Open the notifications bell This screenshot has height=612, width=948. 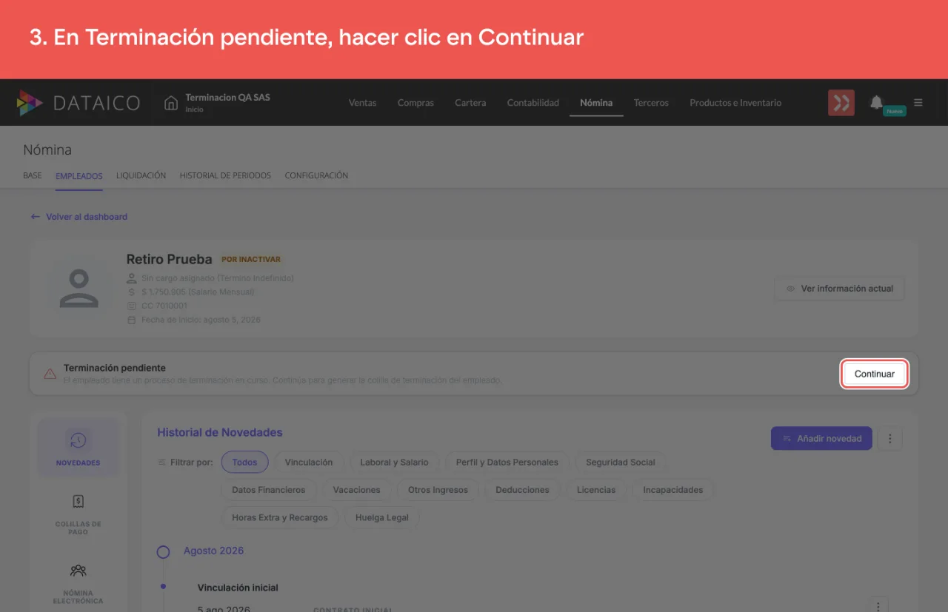[876, 102]
